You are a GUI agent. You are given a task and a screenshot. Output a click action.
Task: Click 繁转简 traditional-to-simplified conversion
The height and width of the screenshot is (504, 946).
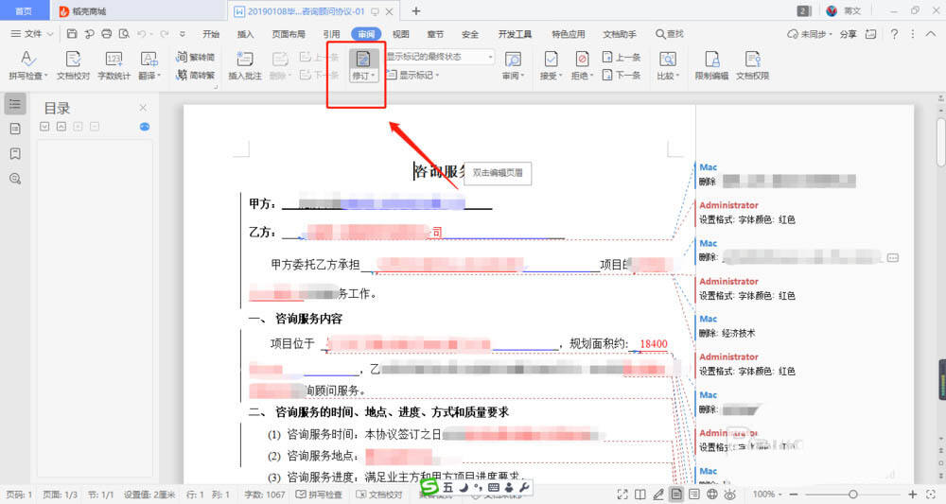[196, 57]
